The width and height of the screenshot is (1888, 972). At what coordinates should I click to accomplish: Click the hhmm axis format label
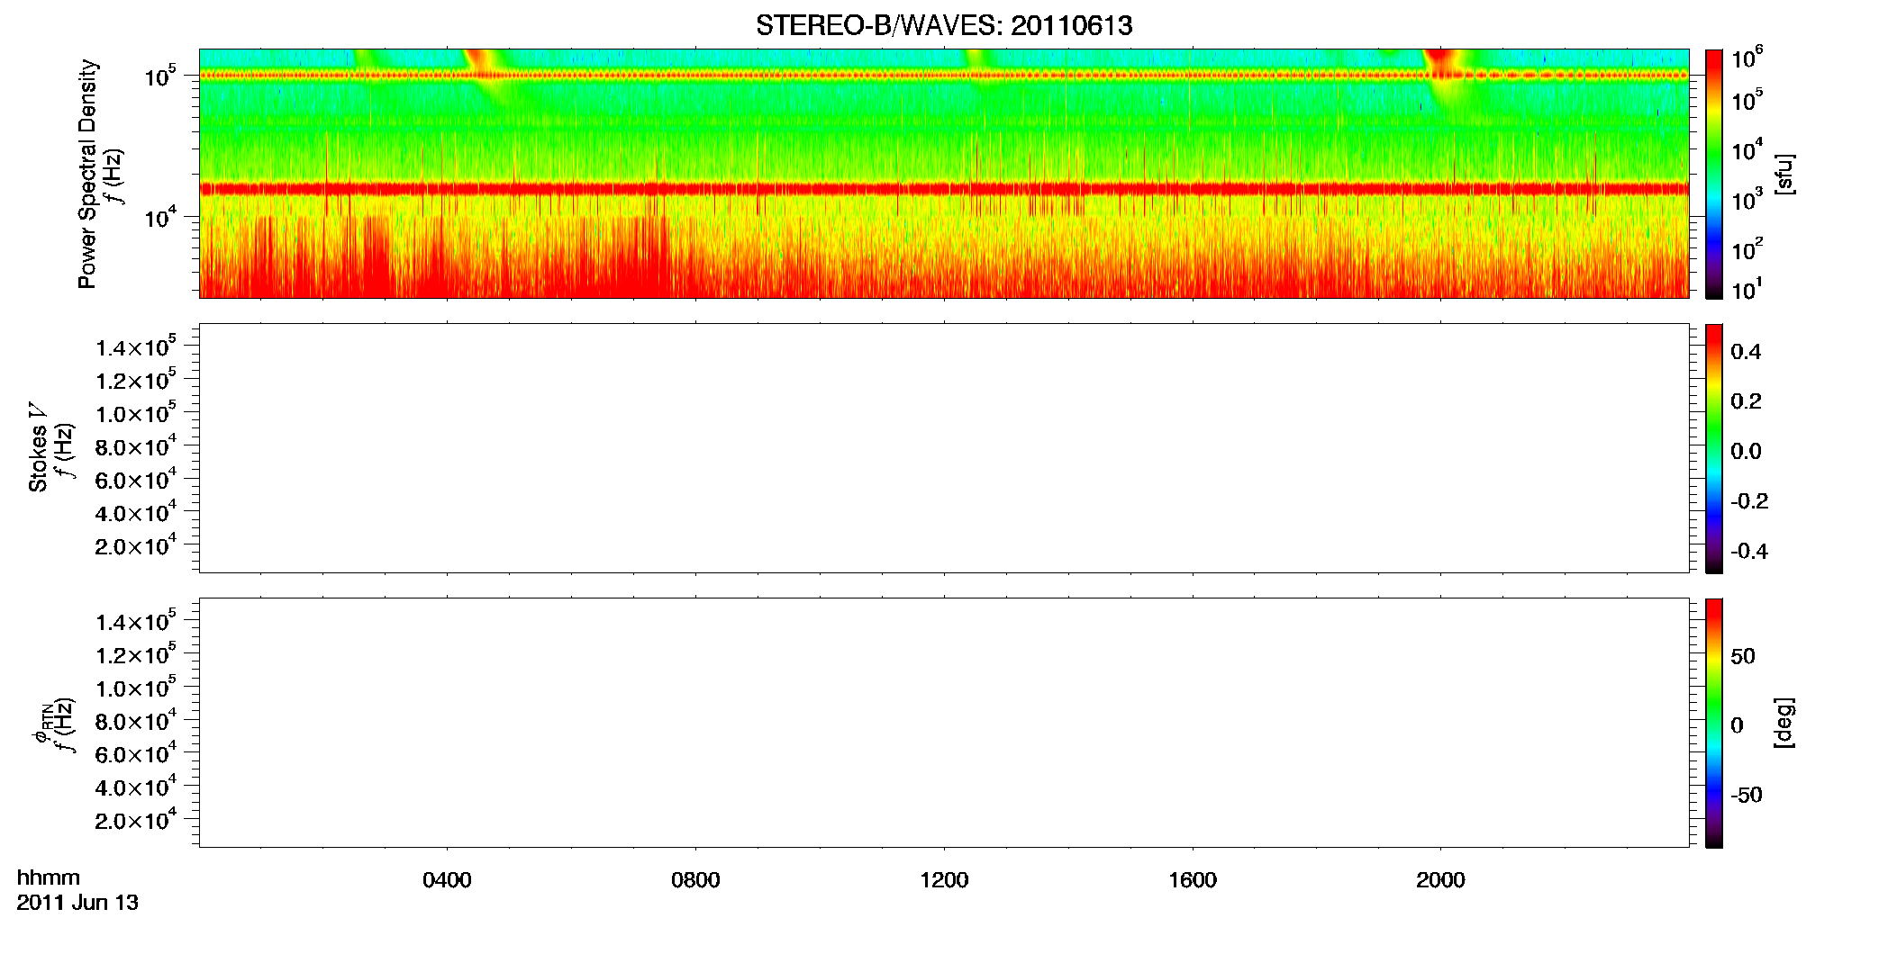[49, 878]
